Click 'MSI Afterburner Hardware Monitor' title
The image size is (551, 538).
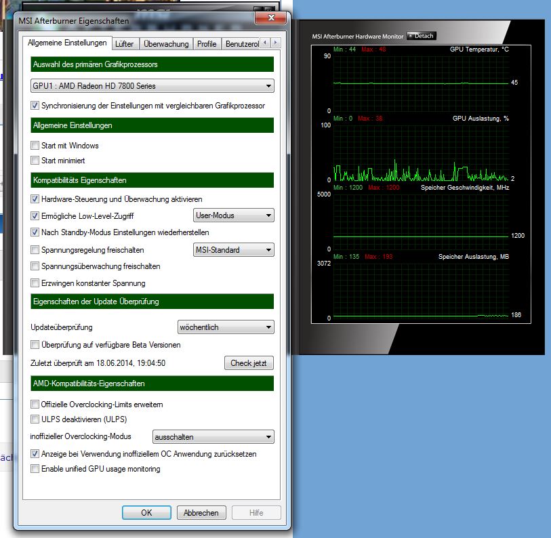coord(358,36)
